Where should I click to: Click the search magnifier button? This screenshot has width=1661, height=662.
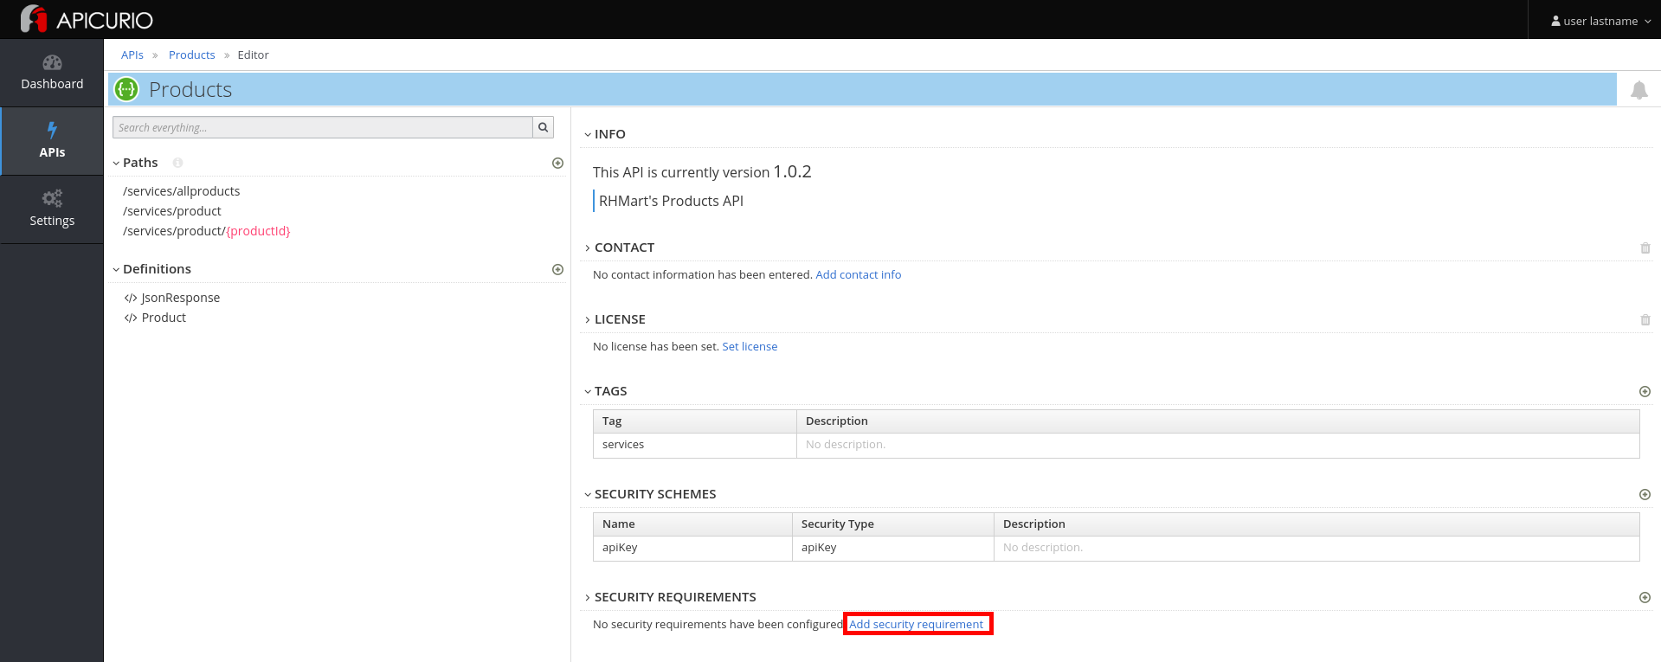[x=543, y=127]
